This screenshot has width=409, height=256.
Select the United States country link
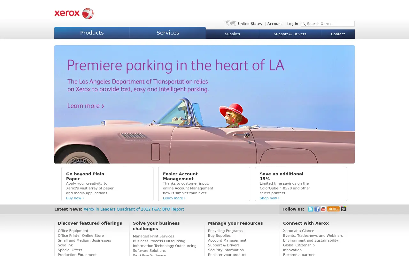point(250,24)
